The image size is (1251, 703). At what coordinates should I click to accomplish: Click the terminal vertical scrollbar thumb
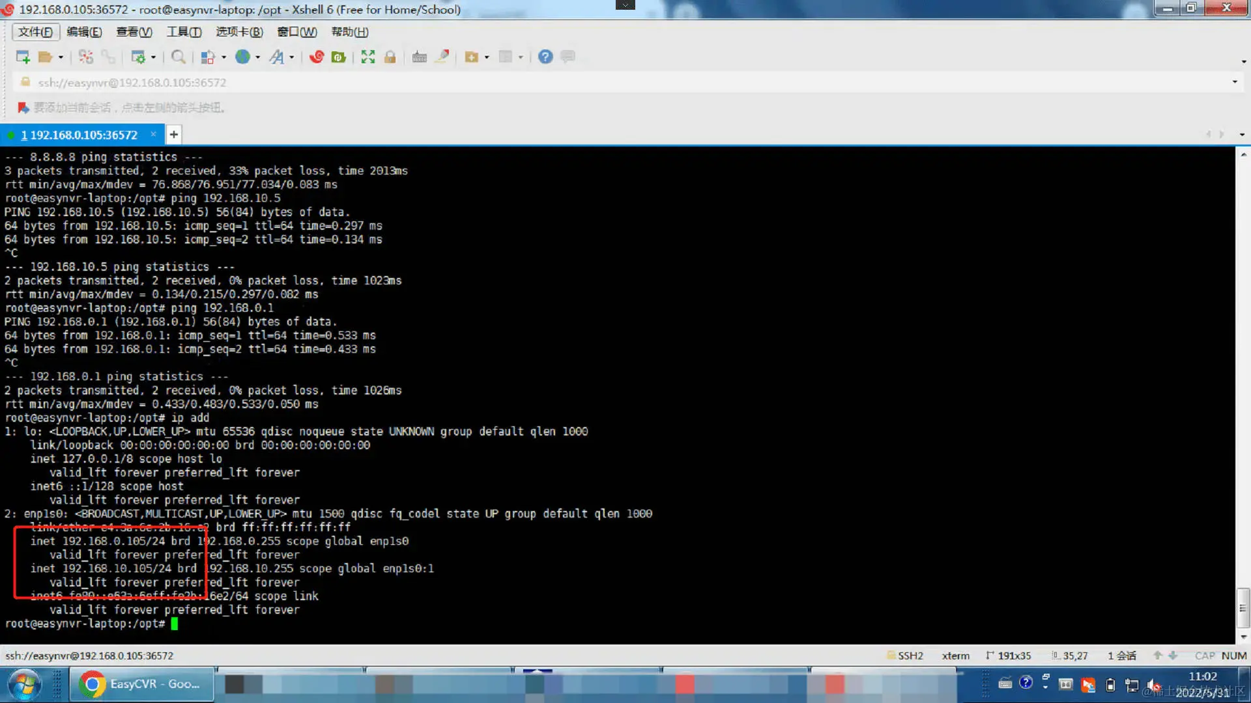pyautogui.click(x=1243, y=608)
